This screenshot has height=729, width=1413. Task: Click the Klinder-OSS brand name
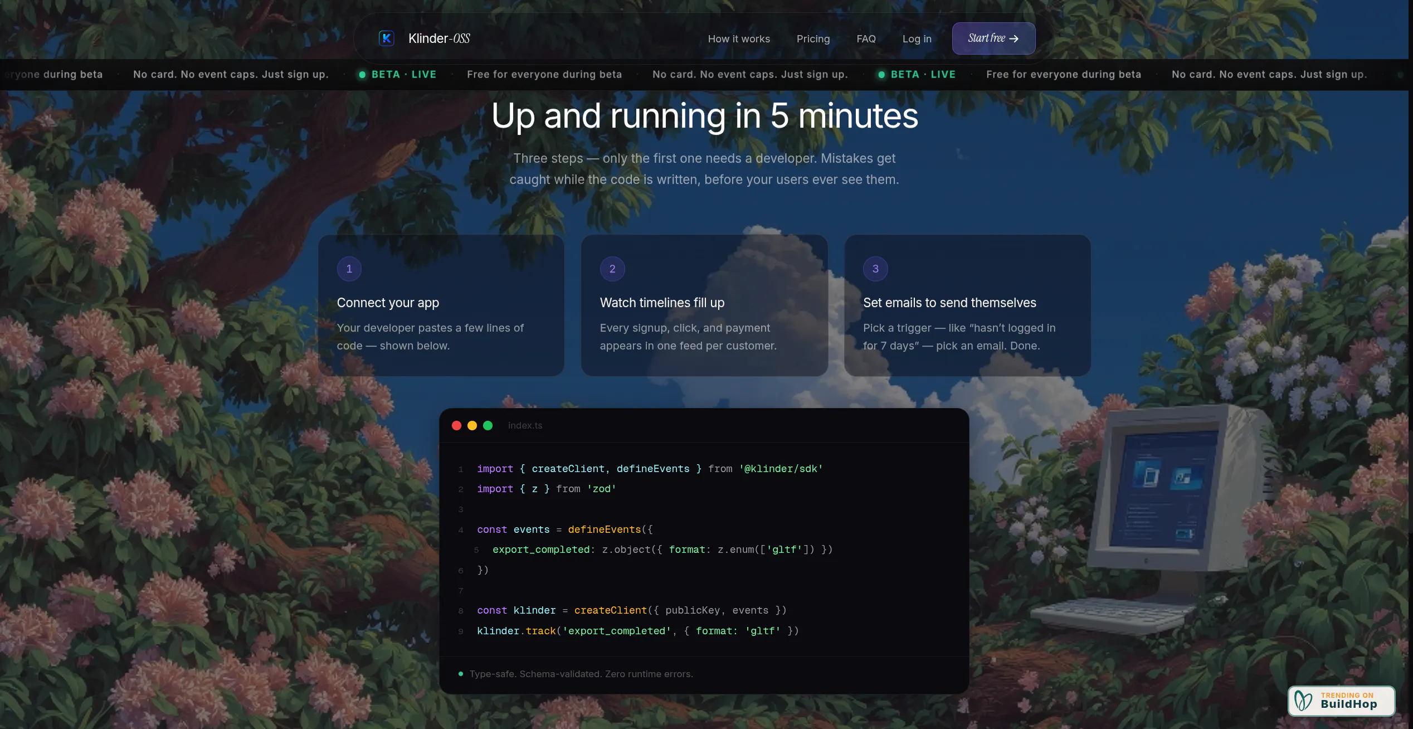click(x=439, y=38)
